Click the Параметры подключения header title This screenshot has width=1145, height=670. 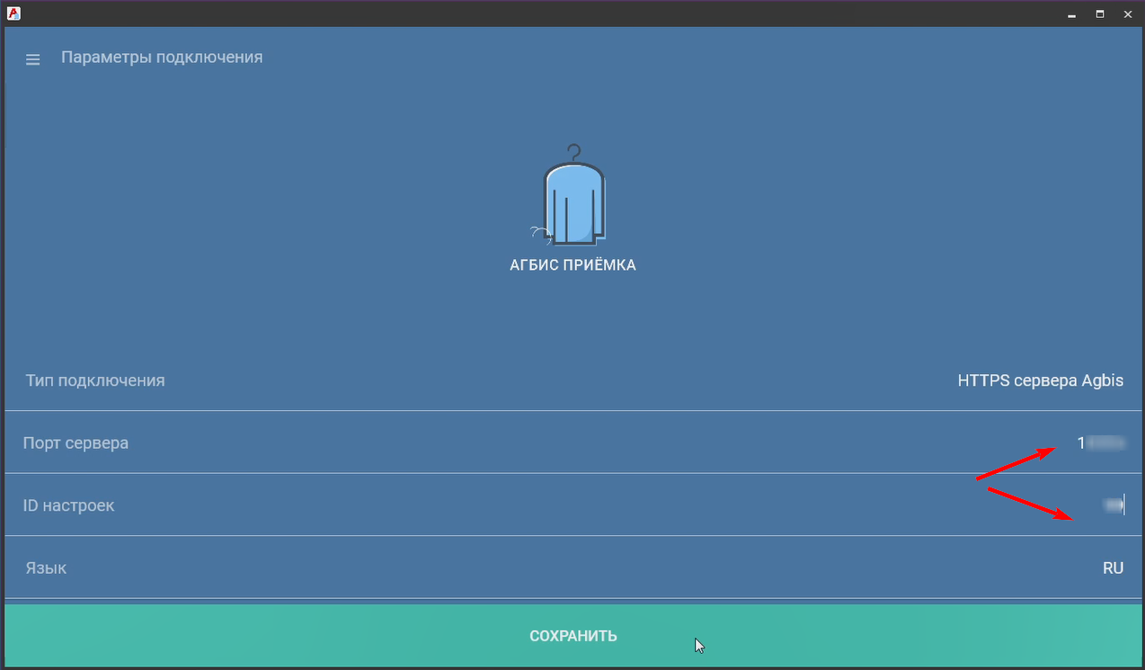(162, 57)
